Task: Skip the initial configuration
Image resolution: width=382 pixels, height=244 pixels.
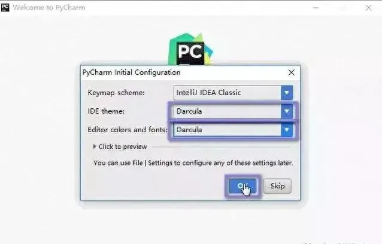Action: (277, 186)
